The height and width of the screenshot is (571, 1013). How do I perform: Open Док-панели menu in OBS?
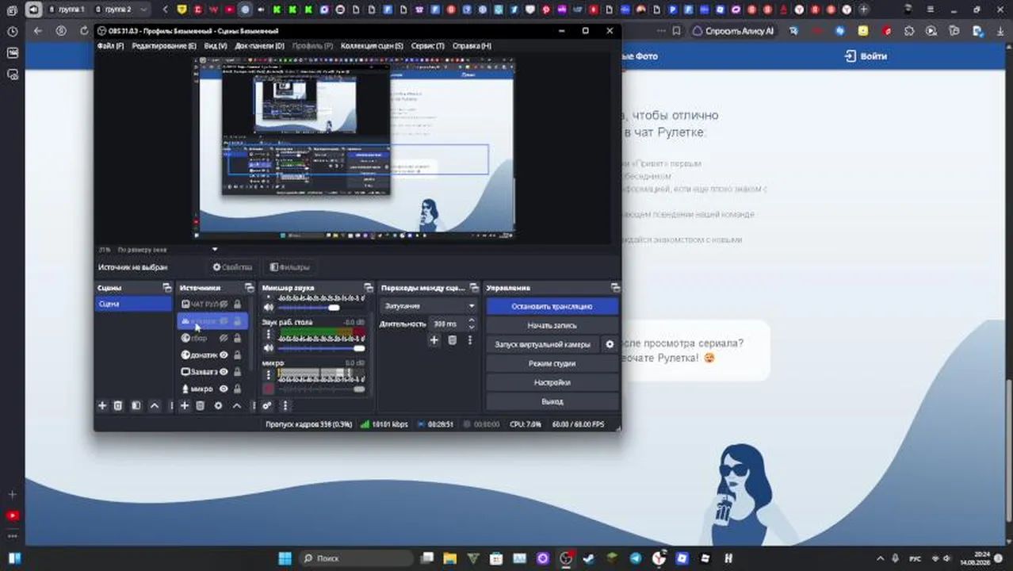(259, 46)
